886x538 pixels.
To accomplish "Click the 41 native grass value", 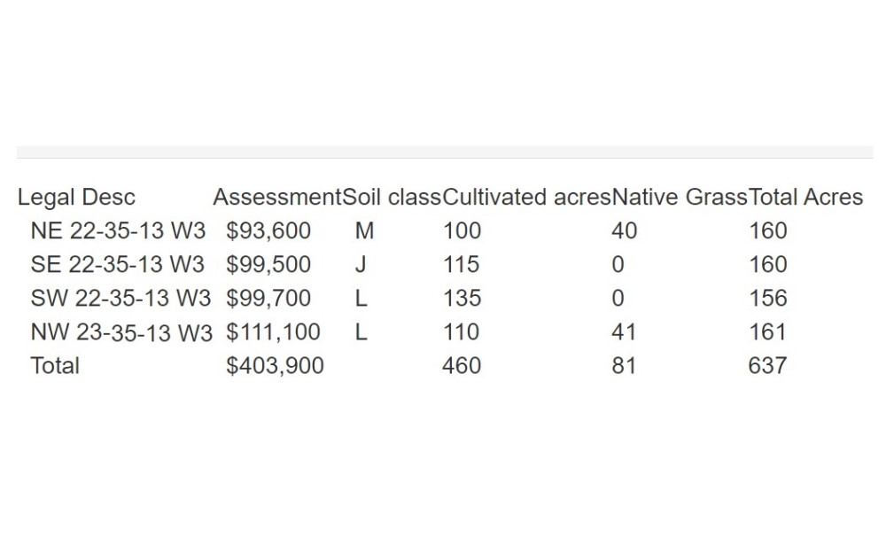I will click(624, 332).
